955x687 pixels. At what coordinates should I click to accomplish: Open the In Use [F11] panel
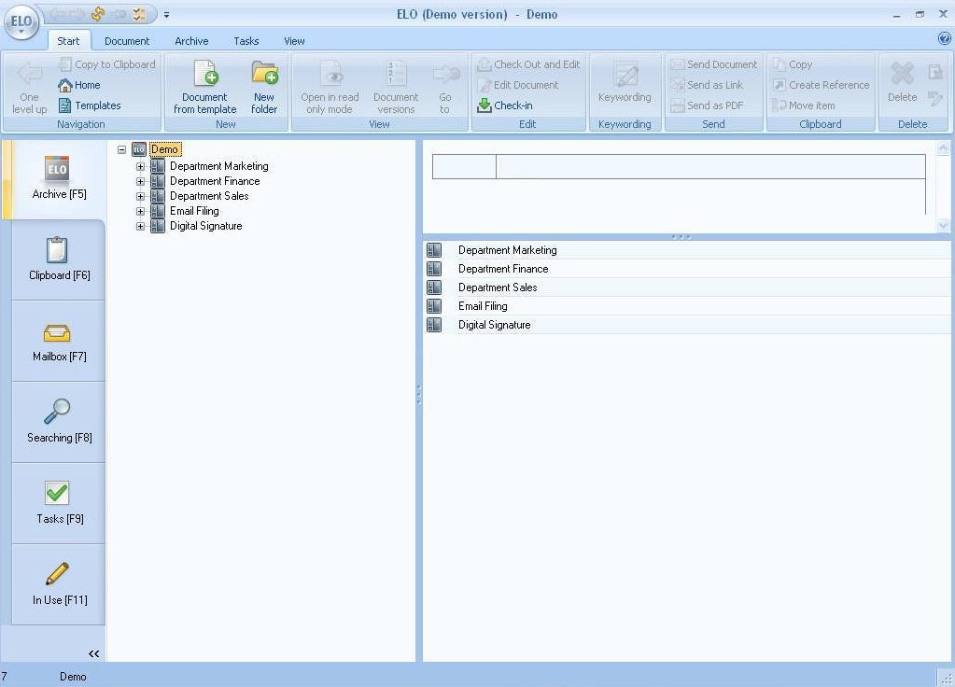(58, 584)
